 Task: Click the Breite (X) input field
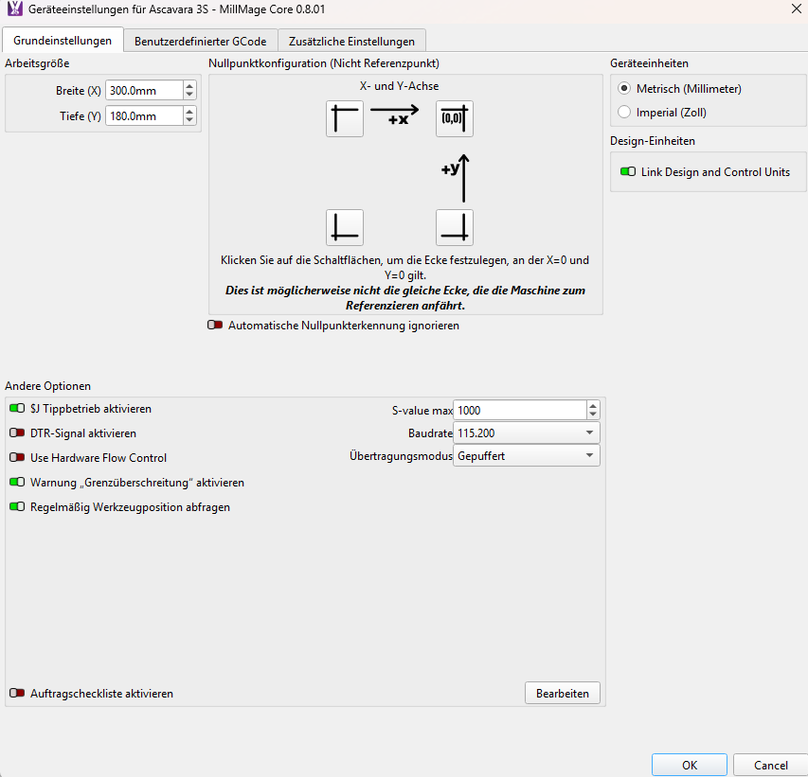143,91
